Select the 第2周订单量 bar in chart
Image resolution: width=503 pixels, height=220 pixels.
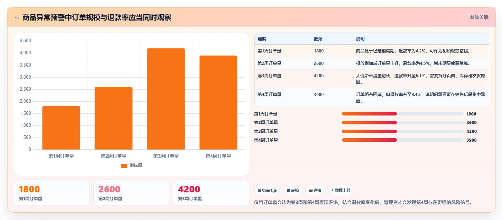pos(114,118)
